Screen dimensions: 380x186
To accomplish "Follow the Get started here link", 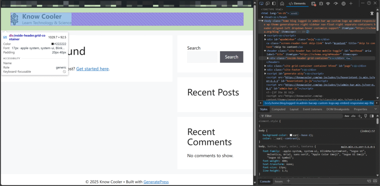I will tap(92, 69).
